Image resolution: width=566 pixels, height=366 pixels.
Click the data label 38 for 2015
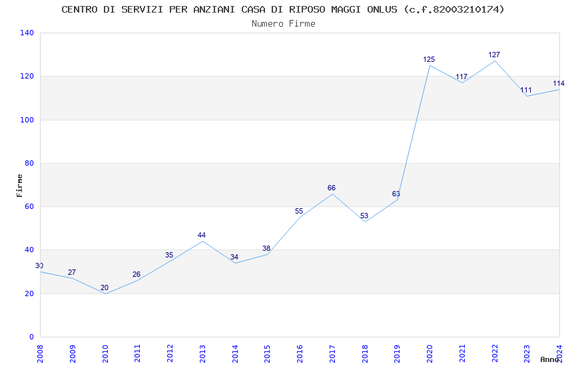pos(266,248)
